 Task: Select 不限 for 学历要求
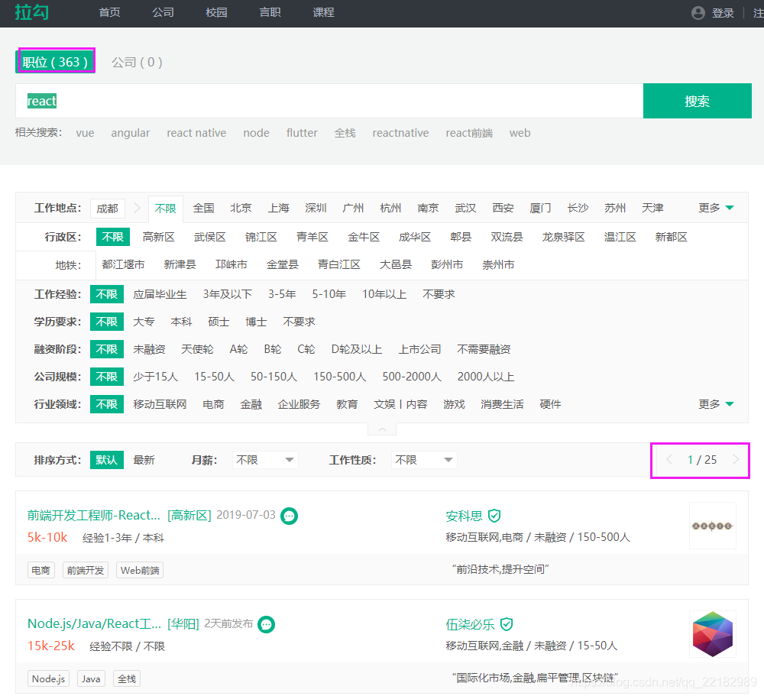107,322
